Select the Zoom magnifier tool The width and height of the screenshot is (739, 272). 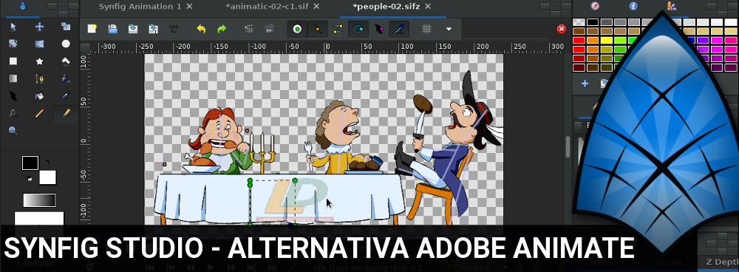point(13,131)
